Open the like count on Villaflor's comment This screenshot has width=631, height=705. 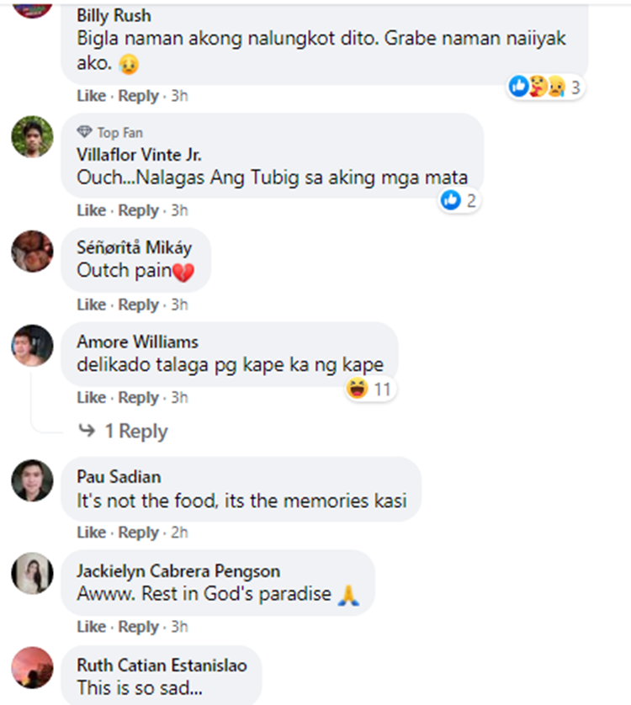tap(459, 200)
